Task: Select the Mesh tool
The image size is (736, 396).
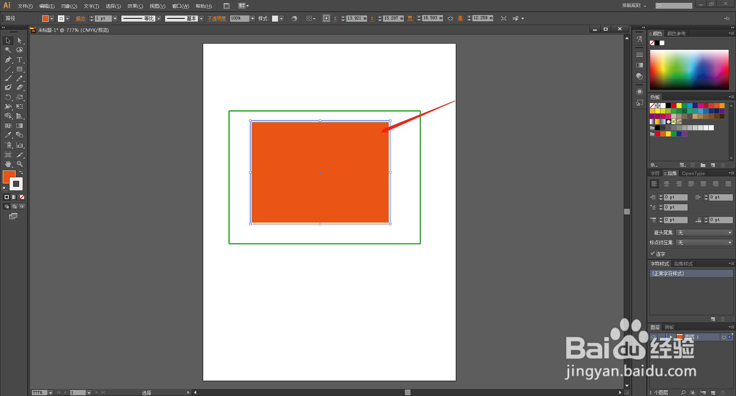Action: point(8,126)
